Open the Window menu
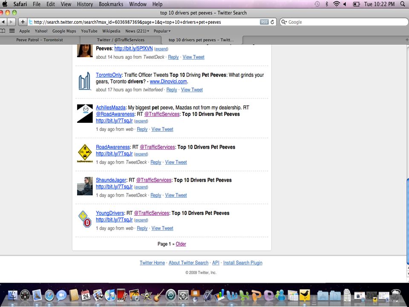The width and height of the screenshot is (409, 307). point(138,4)
